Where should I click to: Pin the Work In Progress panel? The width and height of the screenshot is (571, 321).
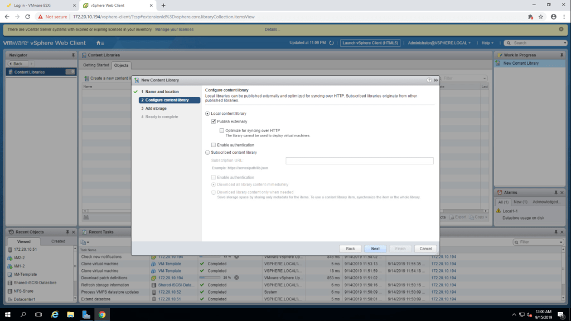click(562, 55)
